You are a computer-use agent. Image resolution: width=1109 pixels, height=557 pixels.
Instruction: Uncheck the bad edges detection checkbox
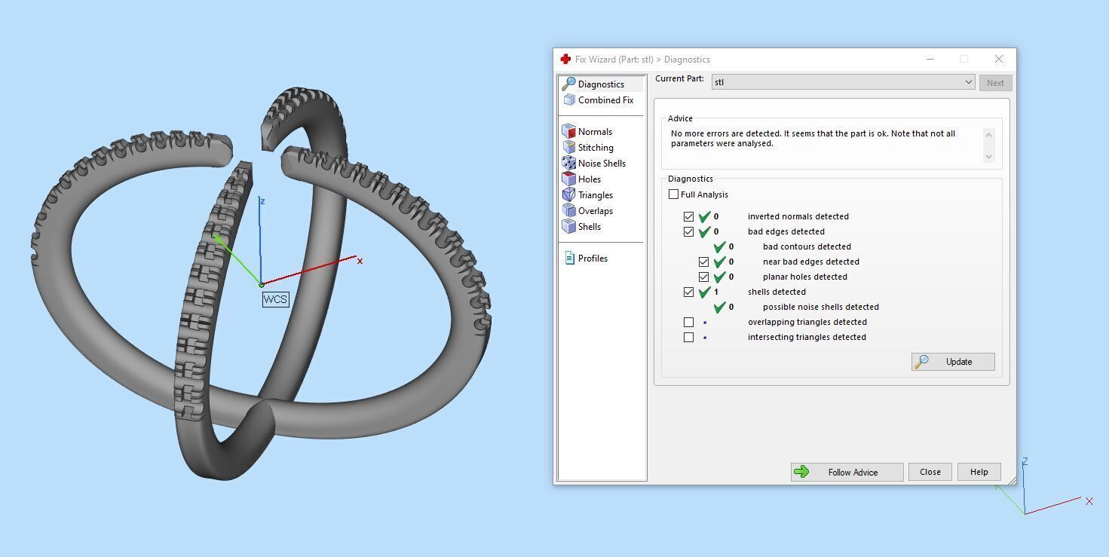pos(688,231)
